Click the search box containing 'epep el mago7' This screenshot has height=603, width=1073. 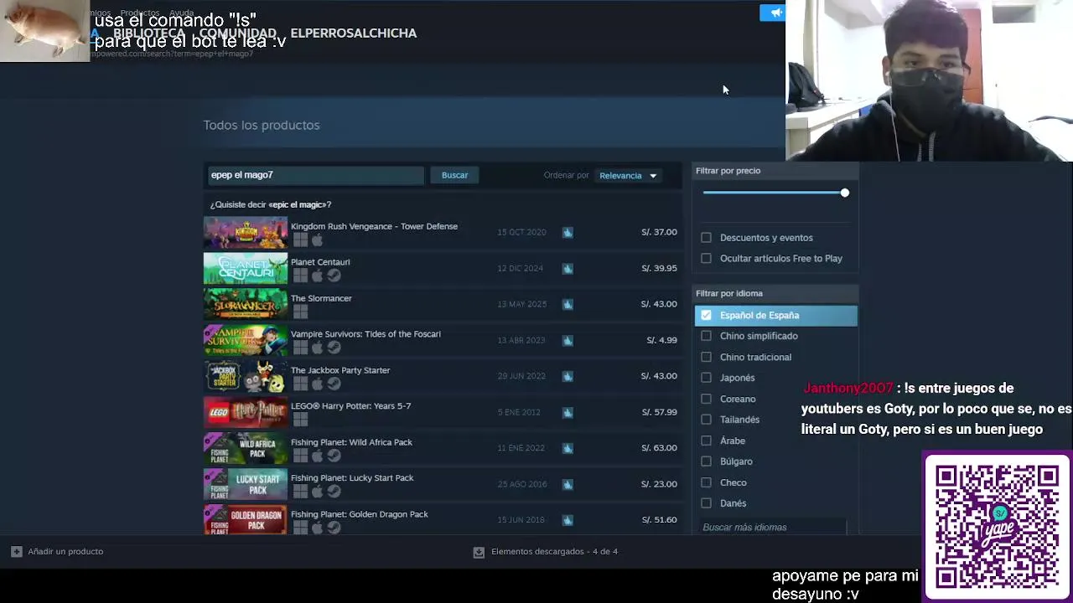(x=316, y=175)
